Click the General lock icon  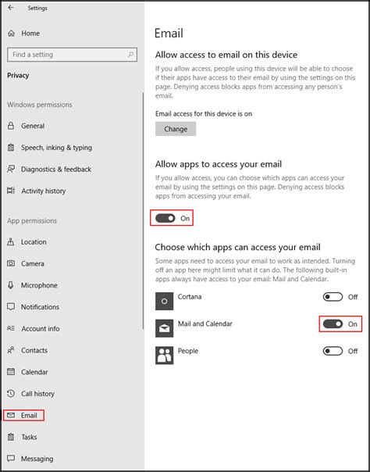[x=11, y=126]
